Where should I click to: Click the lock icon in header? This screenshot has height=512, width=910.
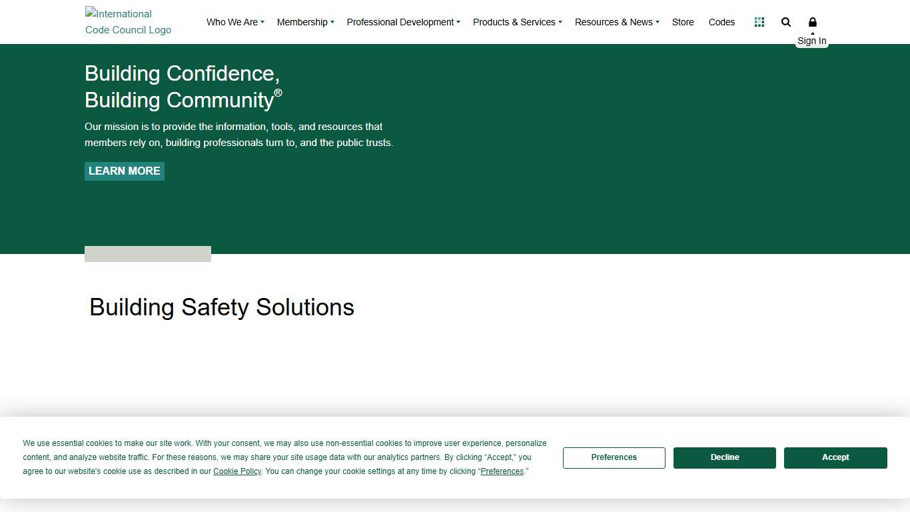[x=812, y=22]
